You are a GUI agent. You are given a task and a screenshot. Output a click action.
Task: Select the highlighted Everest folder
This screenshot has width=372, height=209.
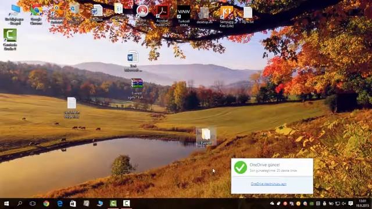(206, 136)
